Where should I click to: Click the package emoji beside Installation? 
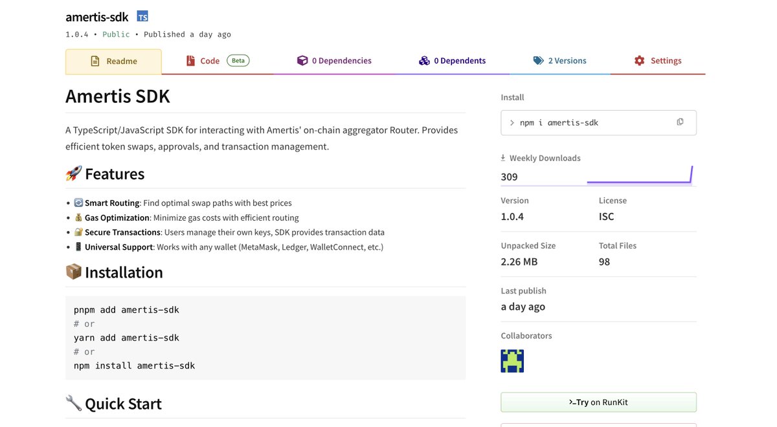point(74,272)
